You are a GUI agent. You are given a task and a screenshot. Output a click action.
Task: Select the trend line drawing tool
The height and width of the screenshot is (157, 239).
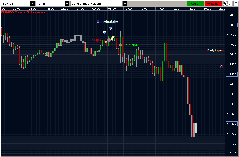(x=230, y=3)
